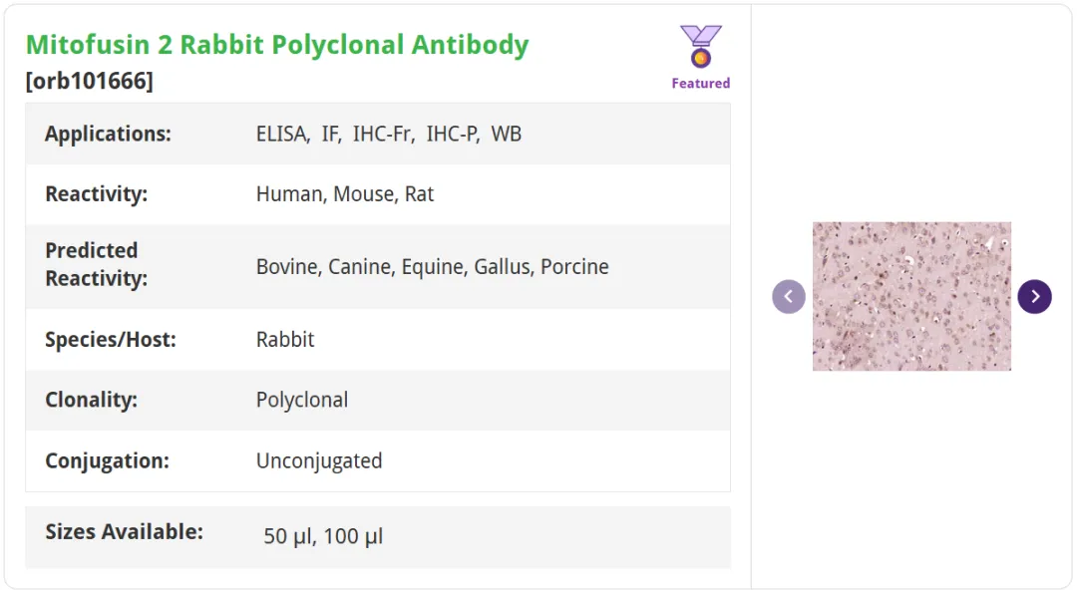Screen dimensions: 1077x593
Task: Click the Reactivity row label
Action: click(x=96, y=194)
